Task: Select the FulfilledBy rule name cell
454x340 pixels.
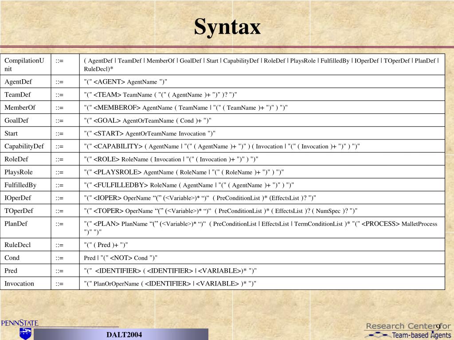Action: 25,185
